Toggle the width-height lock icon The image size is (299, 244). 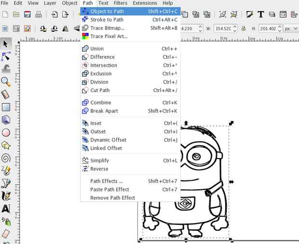click(x=244, y=28)
